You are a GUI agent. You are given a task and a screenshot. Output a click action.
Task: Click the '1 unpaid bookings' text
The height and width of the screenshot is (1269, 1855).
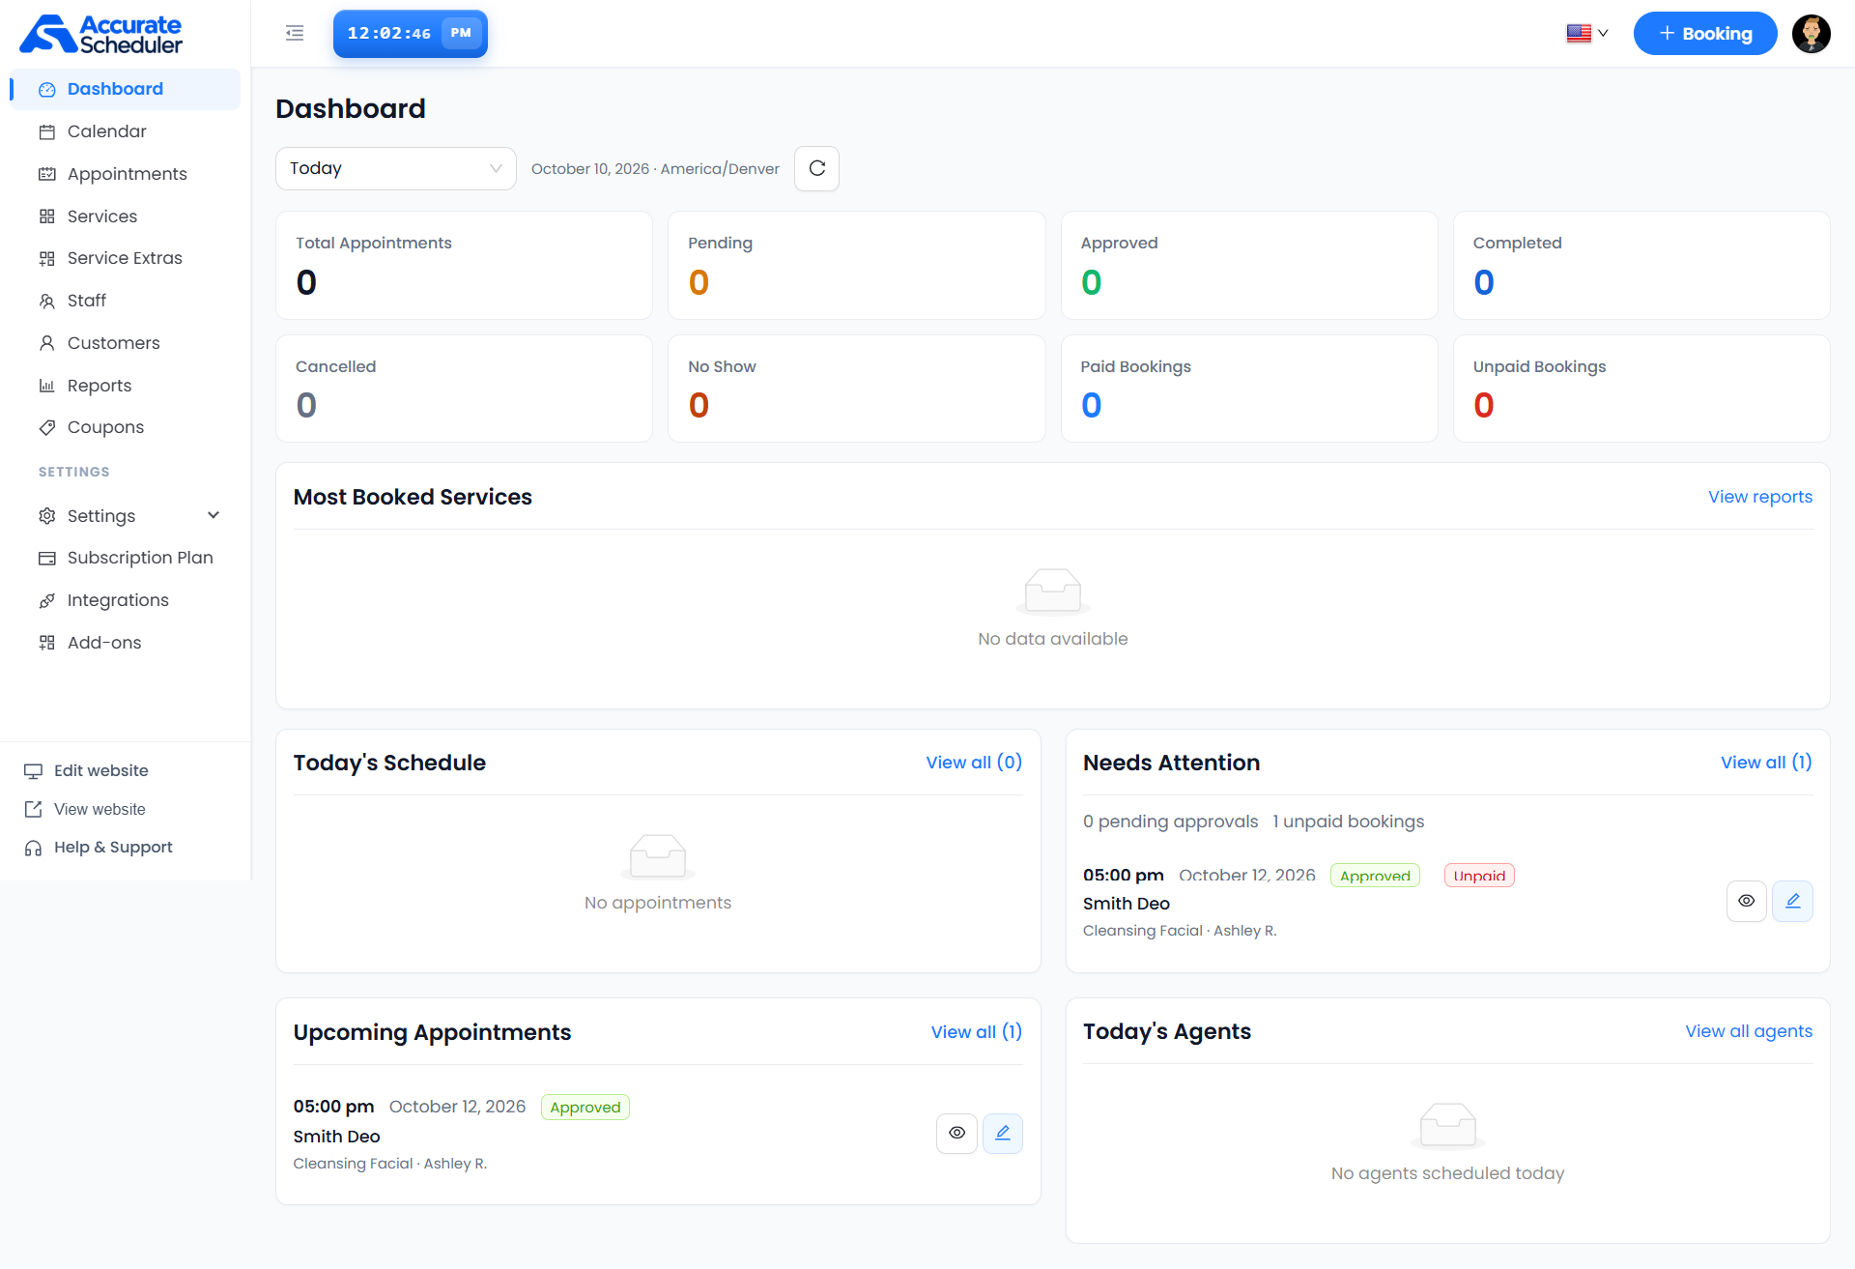[1348, 822]
